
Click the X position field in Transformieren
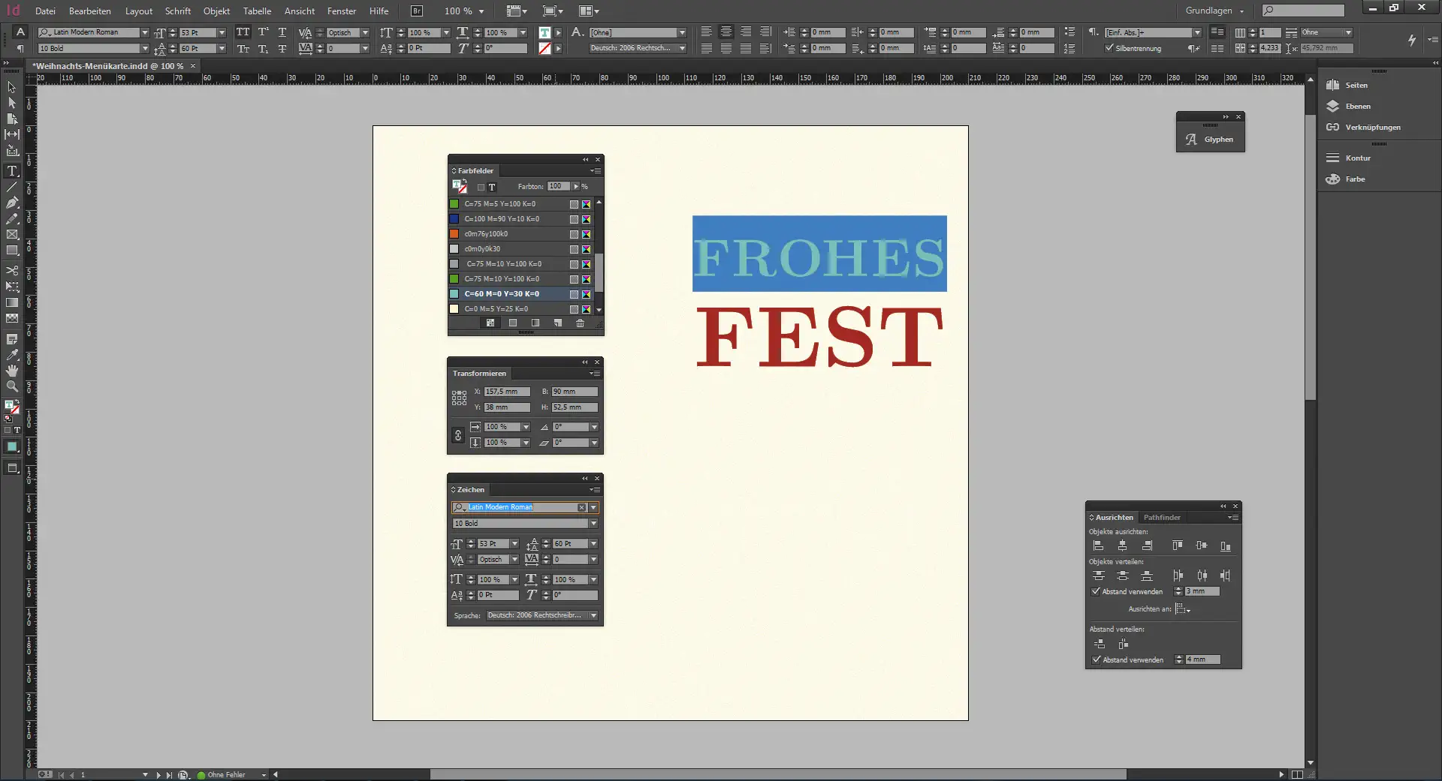(506, 392)
